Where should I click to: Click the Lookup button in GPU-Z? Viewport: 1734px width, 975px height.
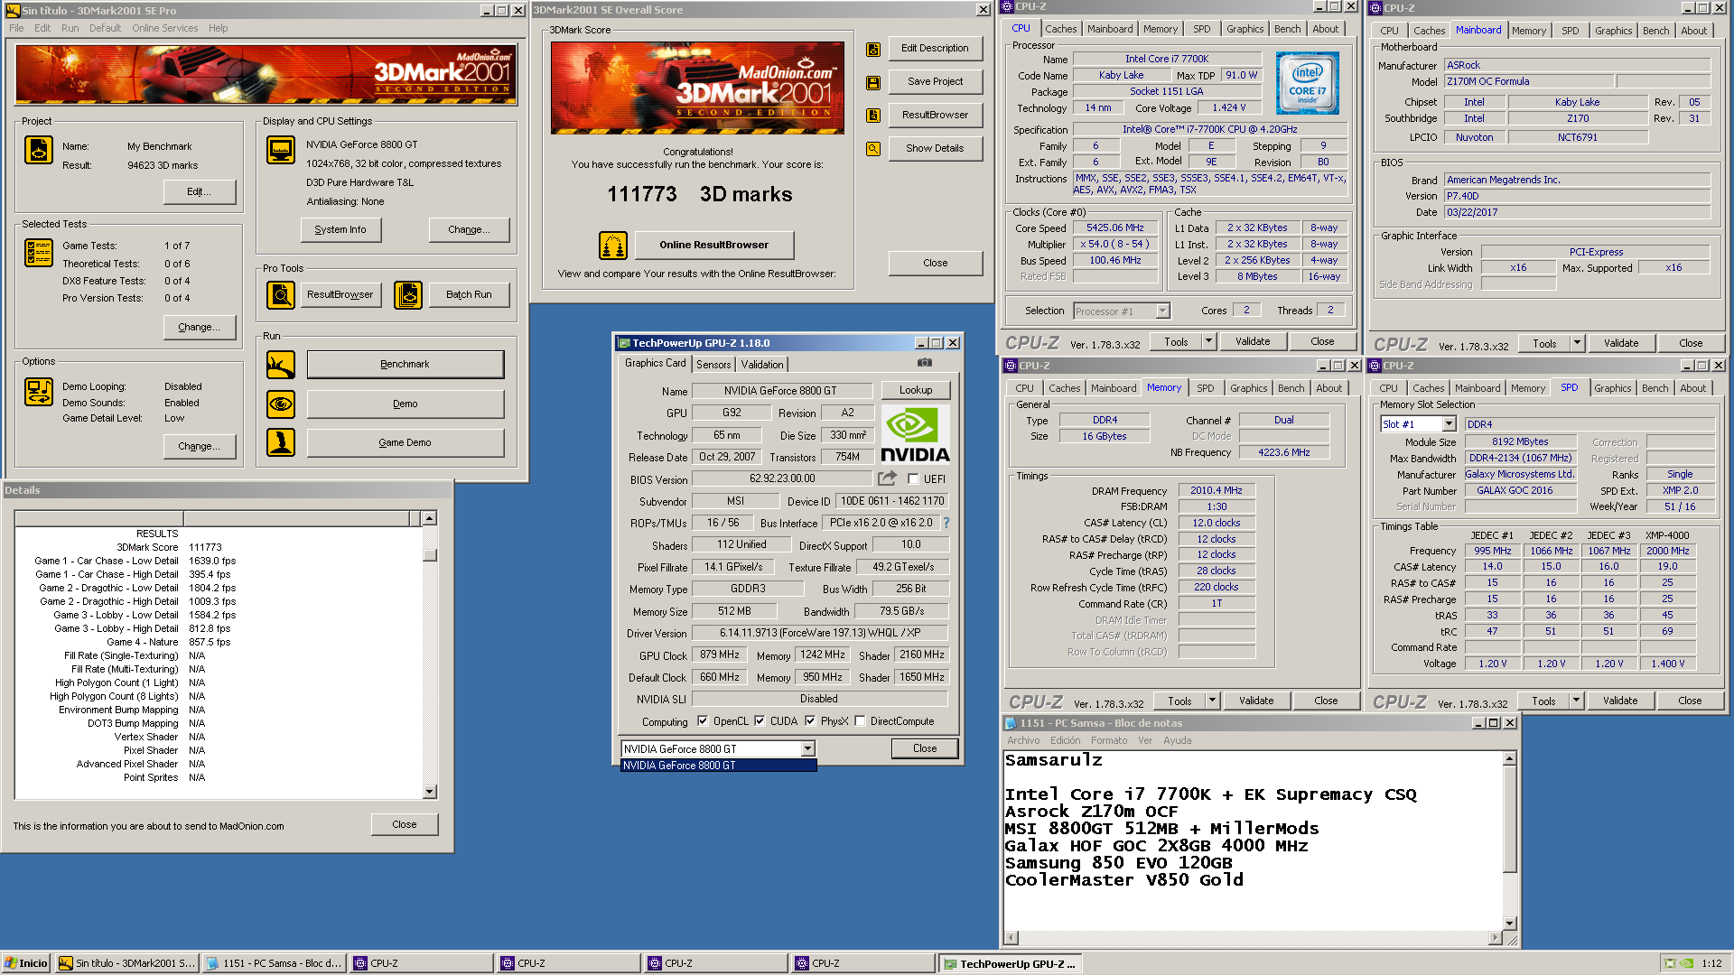click(916, 390)
